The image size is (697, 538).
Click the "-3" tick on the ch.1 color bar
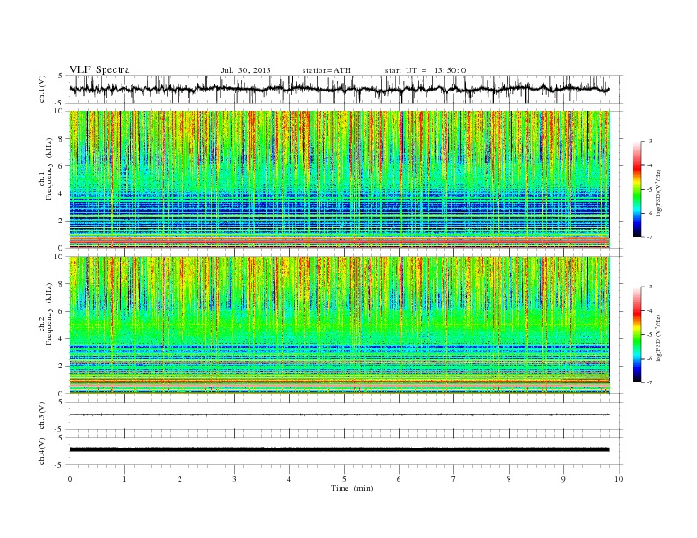649,142
